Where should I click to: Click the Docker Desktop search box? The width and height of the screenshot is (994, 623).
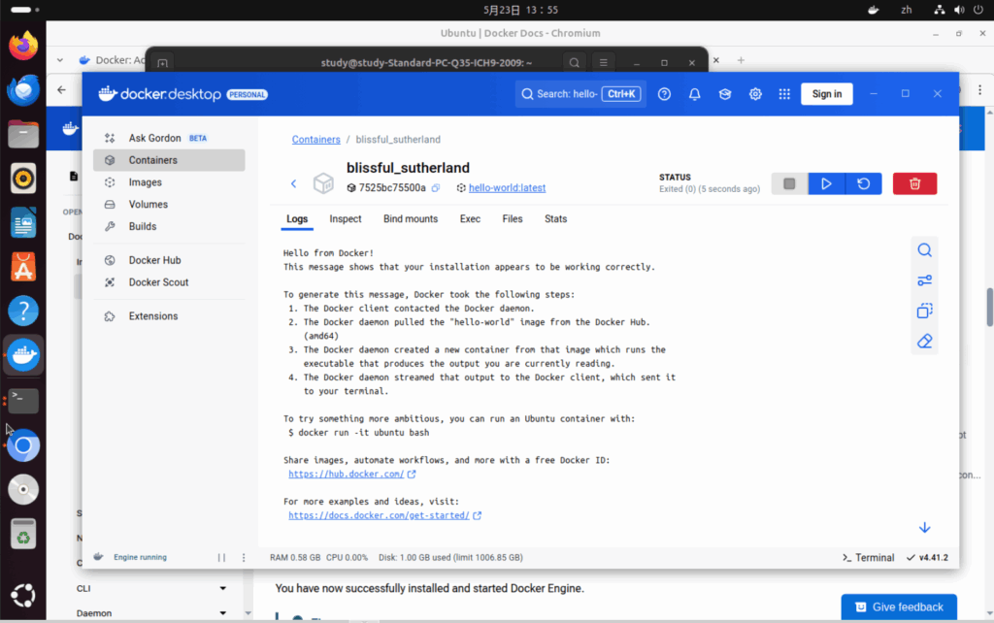580,94
